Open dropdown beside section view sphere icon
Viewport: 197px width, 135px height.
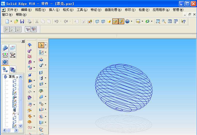(x=131, y=21)
